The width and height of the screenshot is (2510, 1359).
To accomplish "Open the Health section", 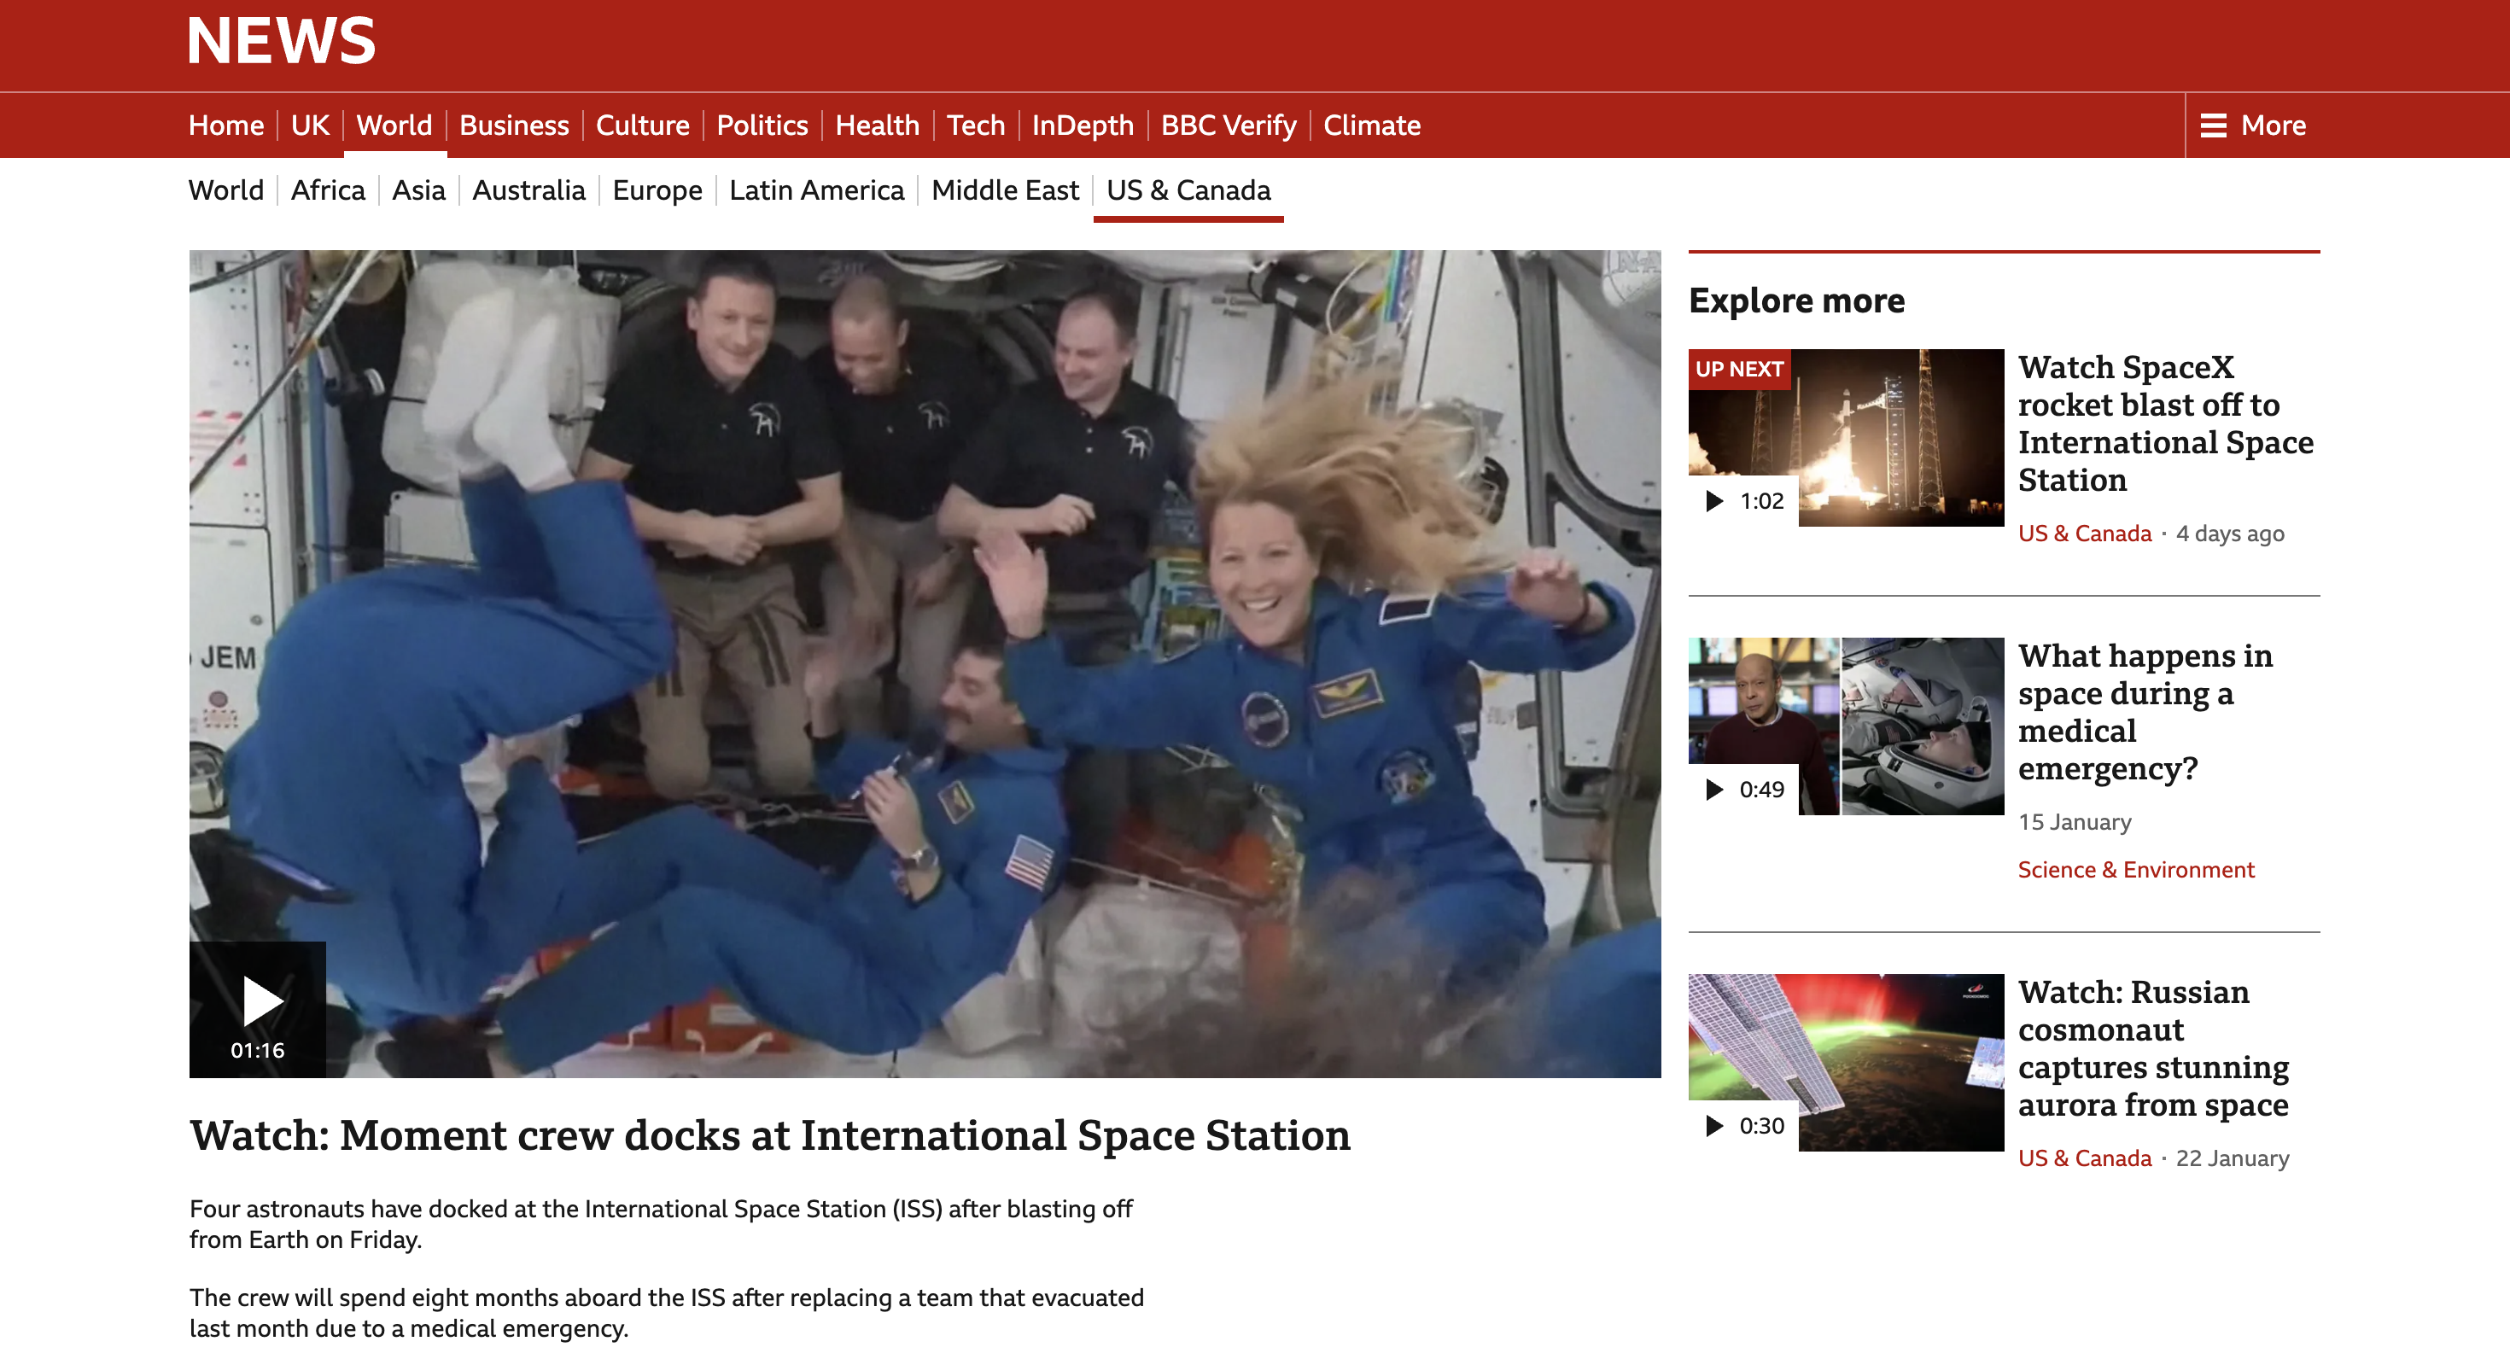I will point(877,125).
